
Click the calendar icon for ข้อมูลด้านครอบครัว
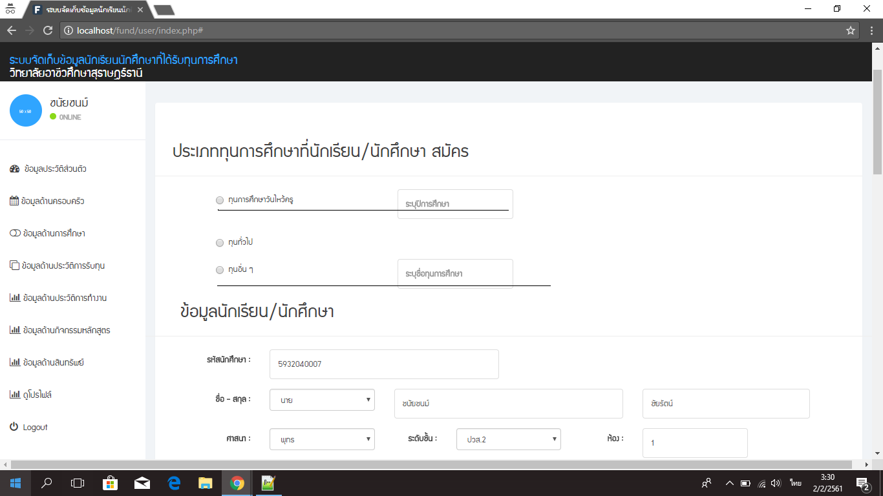14,201
